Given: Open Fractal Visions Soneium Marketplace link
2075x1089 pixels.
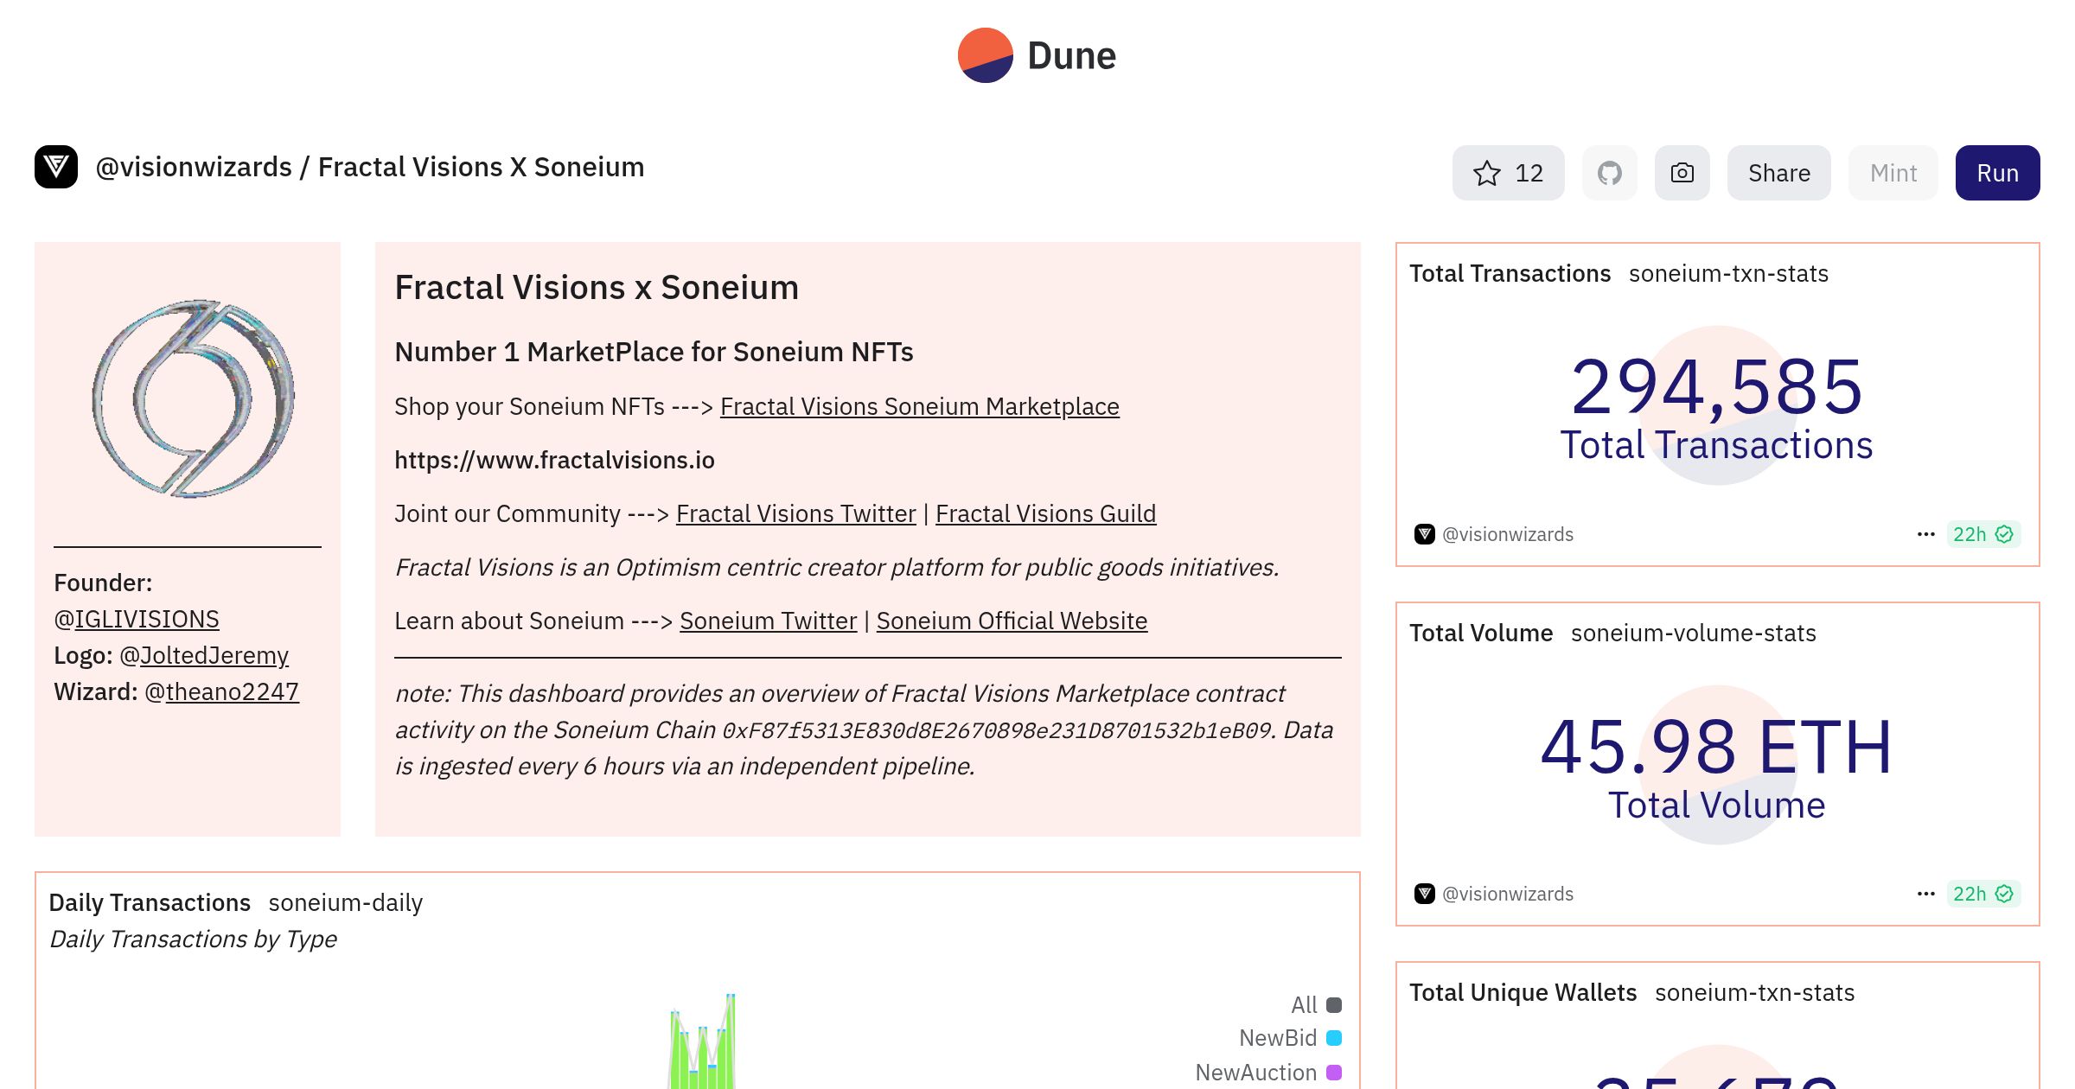Looking at the screenshot, I should [x=919, y=406].
